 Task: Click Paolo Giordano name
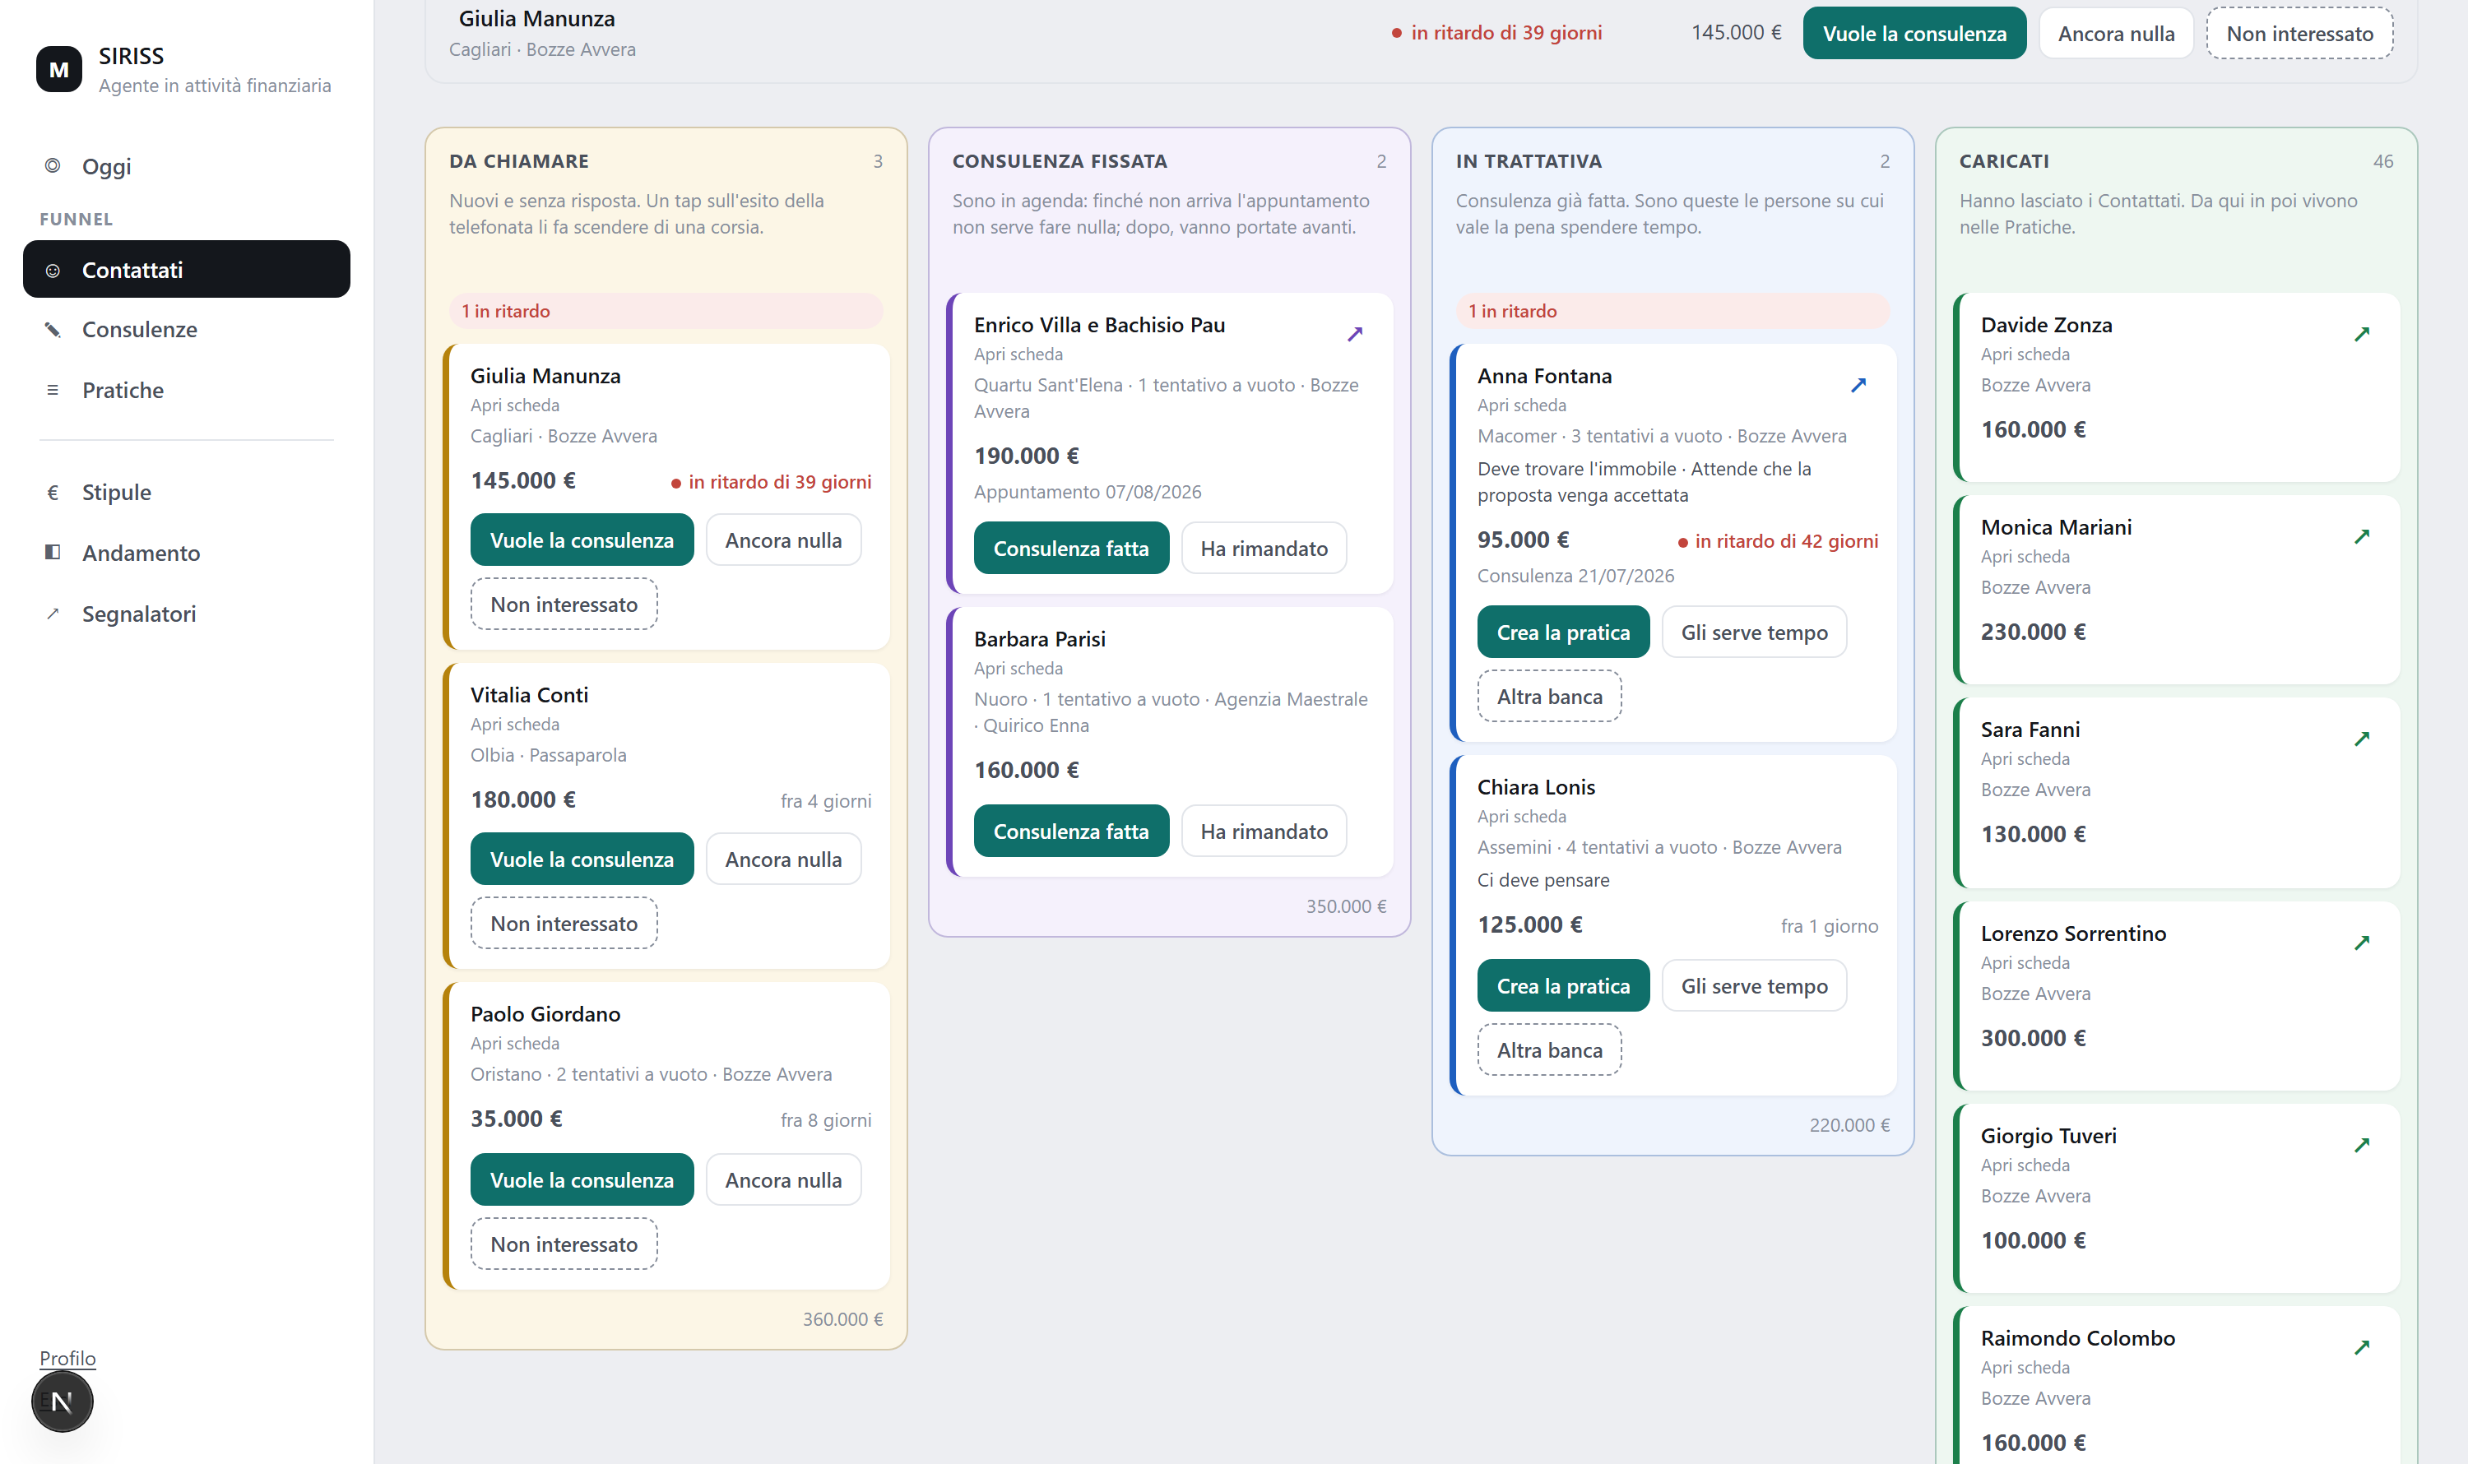pyautogui.click(x=545, y=1014)
